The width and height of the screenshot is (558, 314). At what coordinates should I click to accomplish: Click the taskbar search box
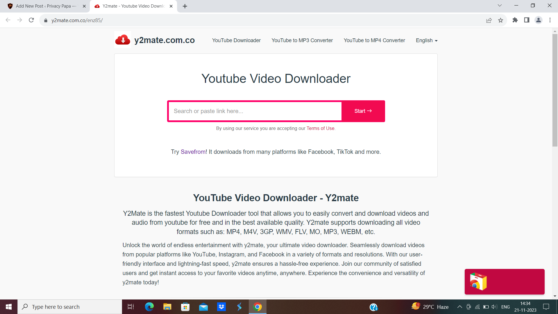coord(70,307)
